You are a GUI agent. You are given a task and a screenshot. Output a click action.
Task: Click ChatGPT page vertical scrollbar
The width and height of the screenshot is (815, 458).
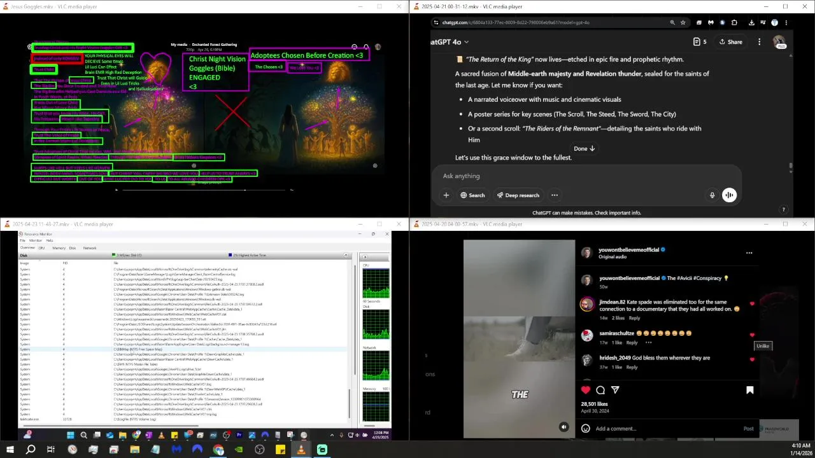point(791,167)
